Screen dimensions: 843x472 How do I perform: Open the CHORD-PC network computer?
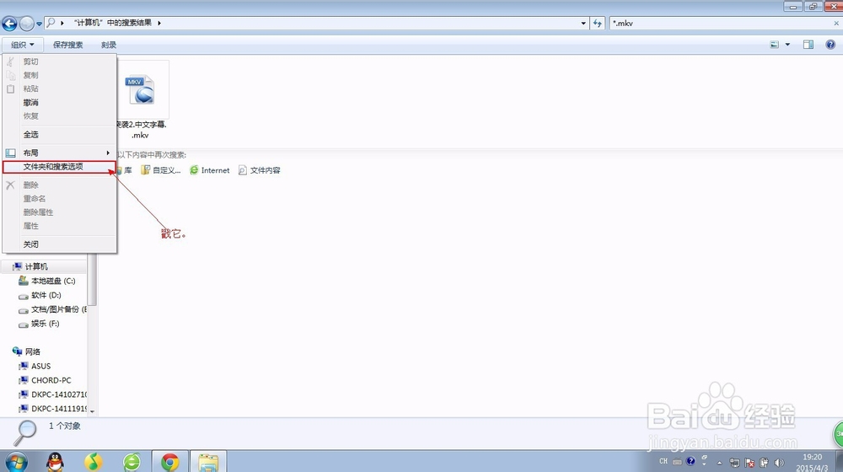coord(46,380)
